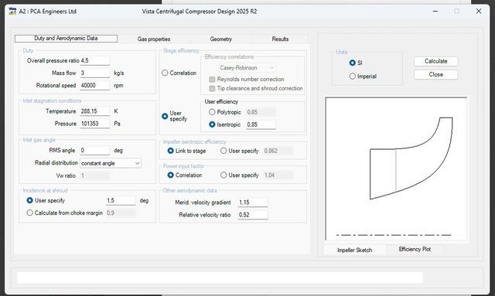
Task: Minimize the Vista compressor design window
Action: (435, 11)
